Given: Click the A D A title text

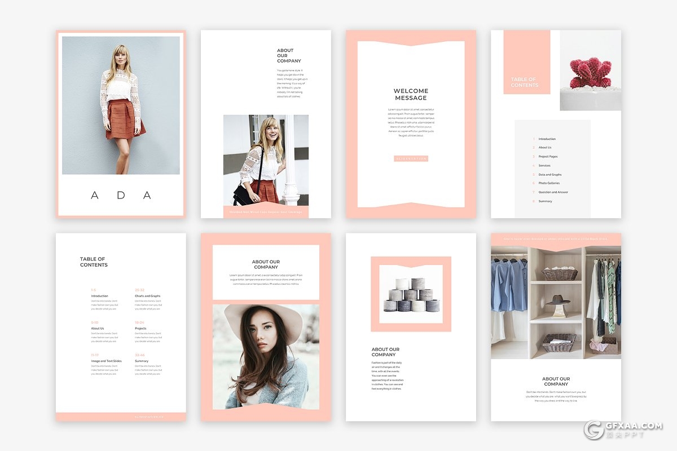Looking at the screenshot, I should pos(121,196).
